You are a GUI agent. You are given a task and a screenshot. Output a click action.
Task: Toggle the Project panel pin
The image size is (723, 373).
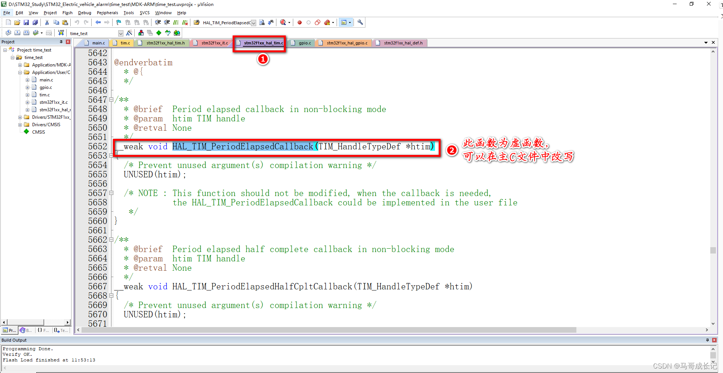[61, 42]
